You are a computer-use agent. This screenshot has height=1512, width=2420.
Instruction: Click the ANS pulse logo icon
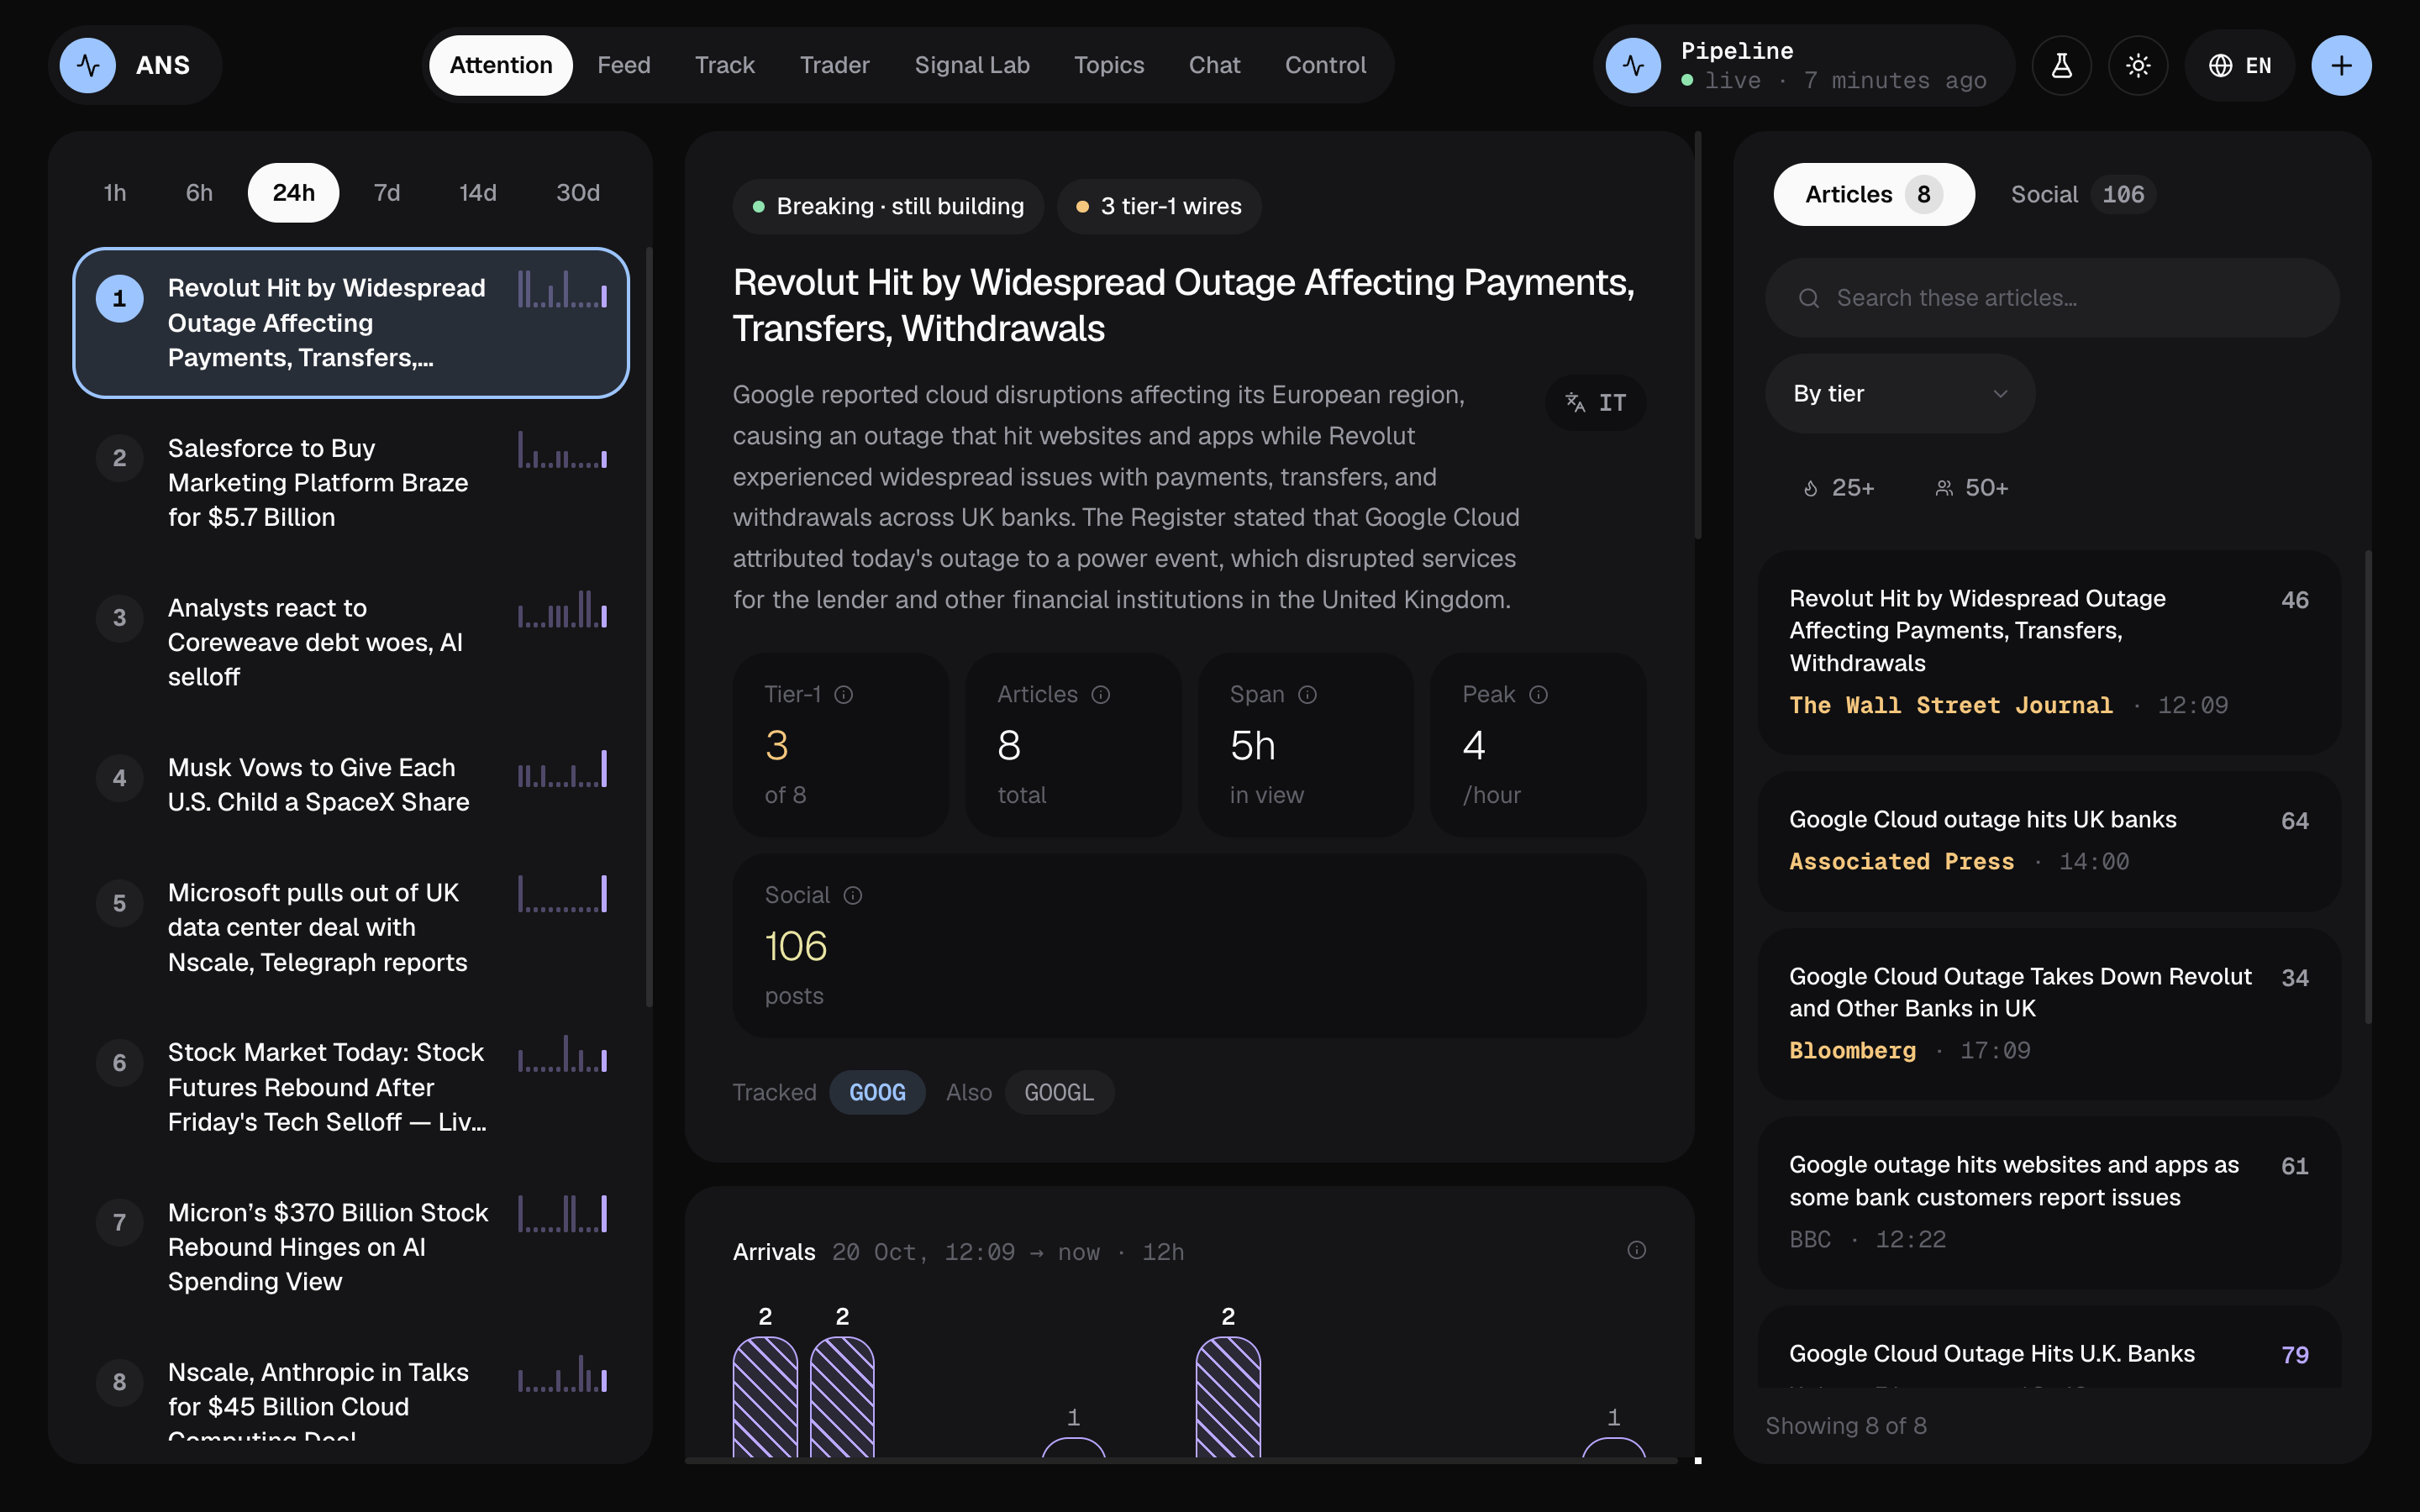[88, 65]
